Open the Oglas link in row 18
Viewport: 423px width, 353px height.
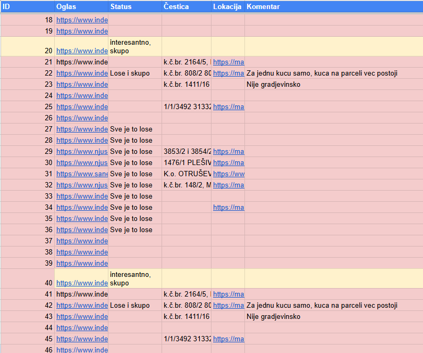click(x=82, y=20)
